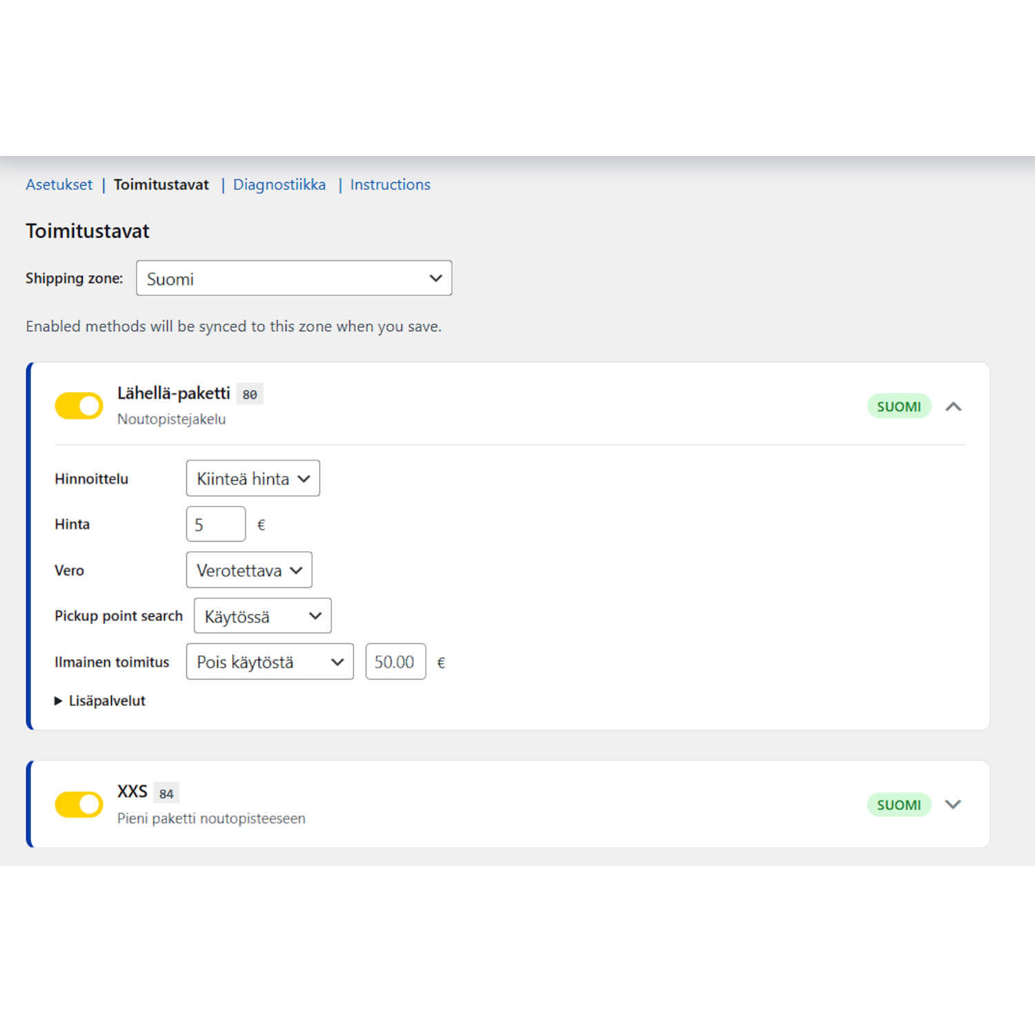The width and height of the screenshot is (1035, 1035).
Task: Open the Vero tax dropdown
Action: (x=248, y=570)
